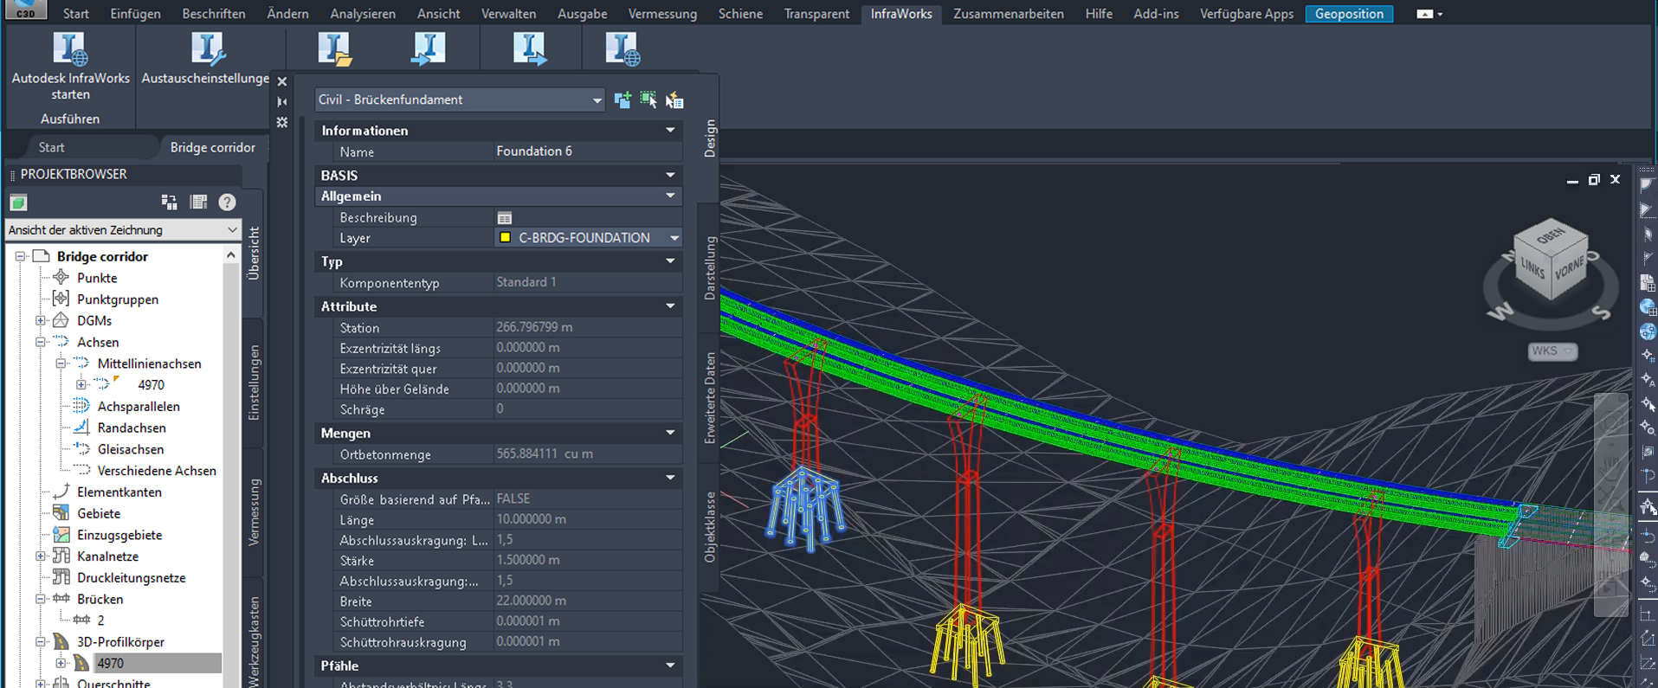
Task: Toggle the PICKADD selection mode icon
Action: pos(622,100)
